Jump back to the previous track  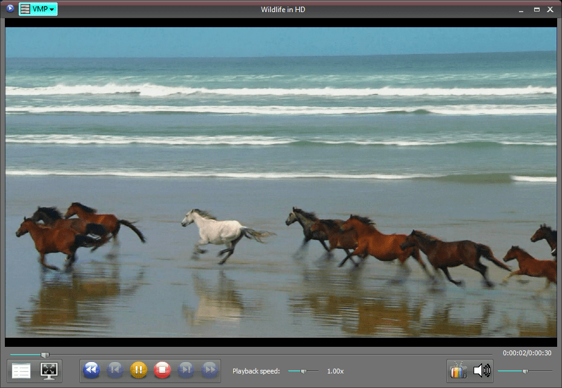tap(114, 370)
